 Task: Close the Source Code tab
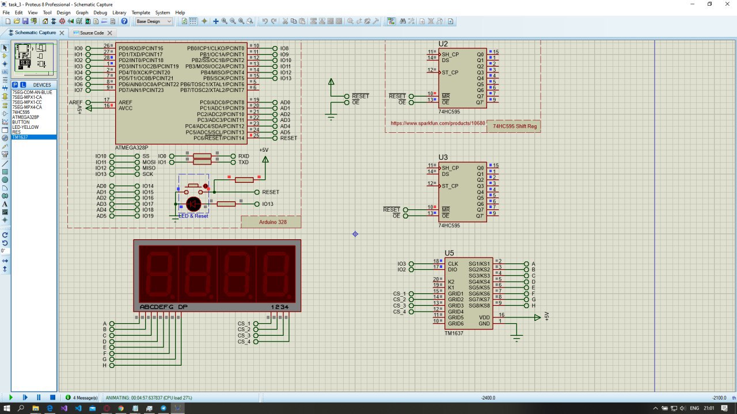(109, 33)
